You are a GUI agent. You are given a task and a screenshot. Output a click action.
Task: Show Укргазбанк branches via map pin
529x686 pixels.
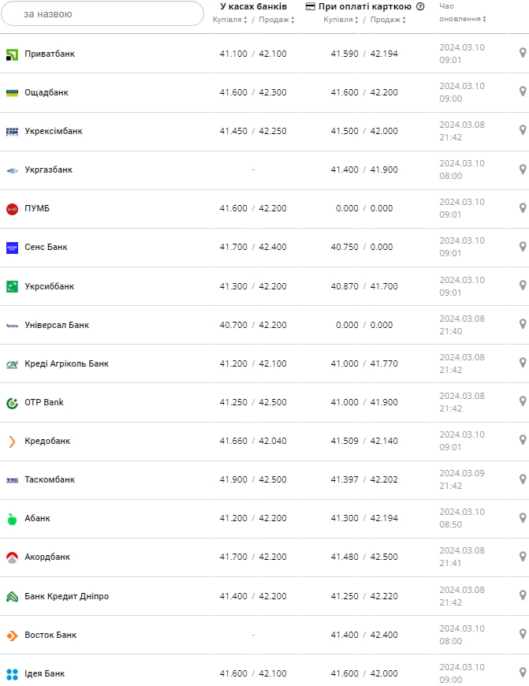click(x=522, y=170)
